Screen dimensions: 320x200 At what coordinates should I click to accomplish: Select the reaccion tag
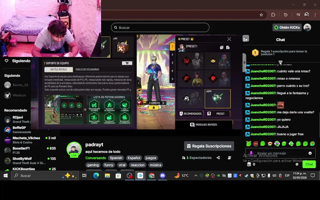tap(137, 165)
